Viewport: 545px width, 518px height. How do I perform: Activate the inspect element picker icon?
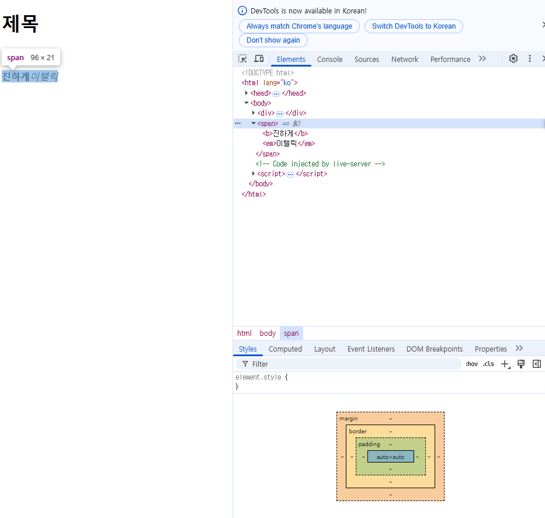pos(242,59)
